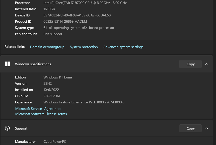This screenshot has height=145, width=216.
Task: Open the Domain or workgroup link
Action: click(47, 47)
